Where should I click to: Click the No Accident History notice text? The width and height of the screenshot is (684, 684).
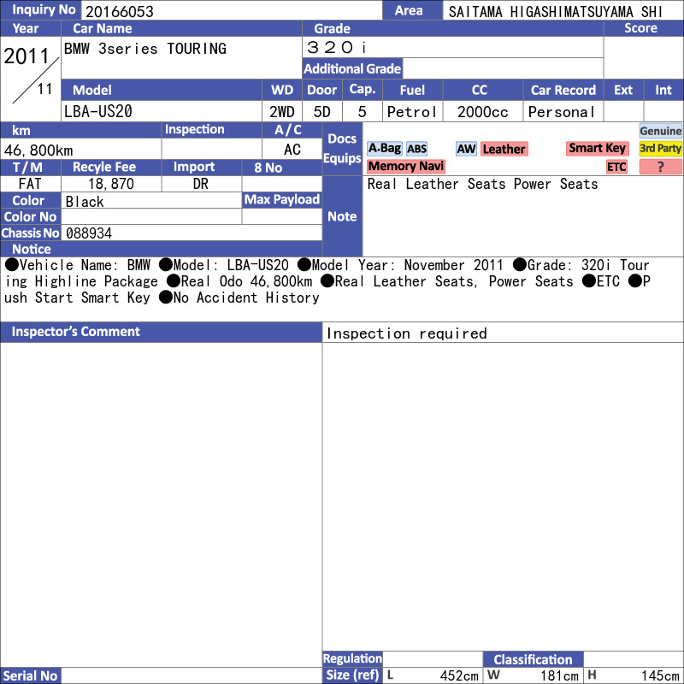(246, 298)
